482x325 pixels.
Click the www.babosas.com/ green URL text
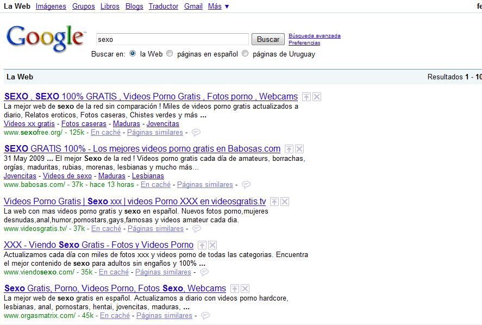tap(34, 185)
